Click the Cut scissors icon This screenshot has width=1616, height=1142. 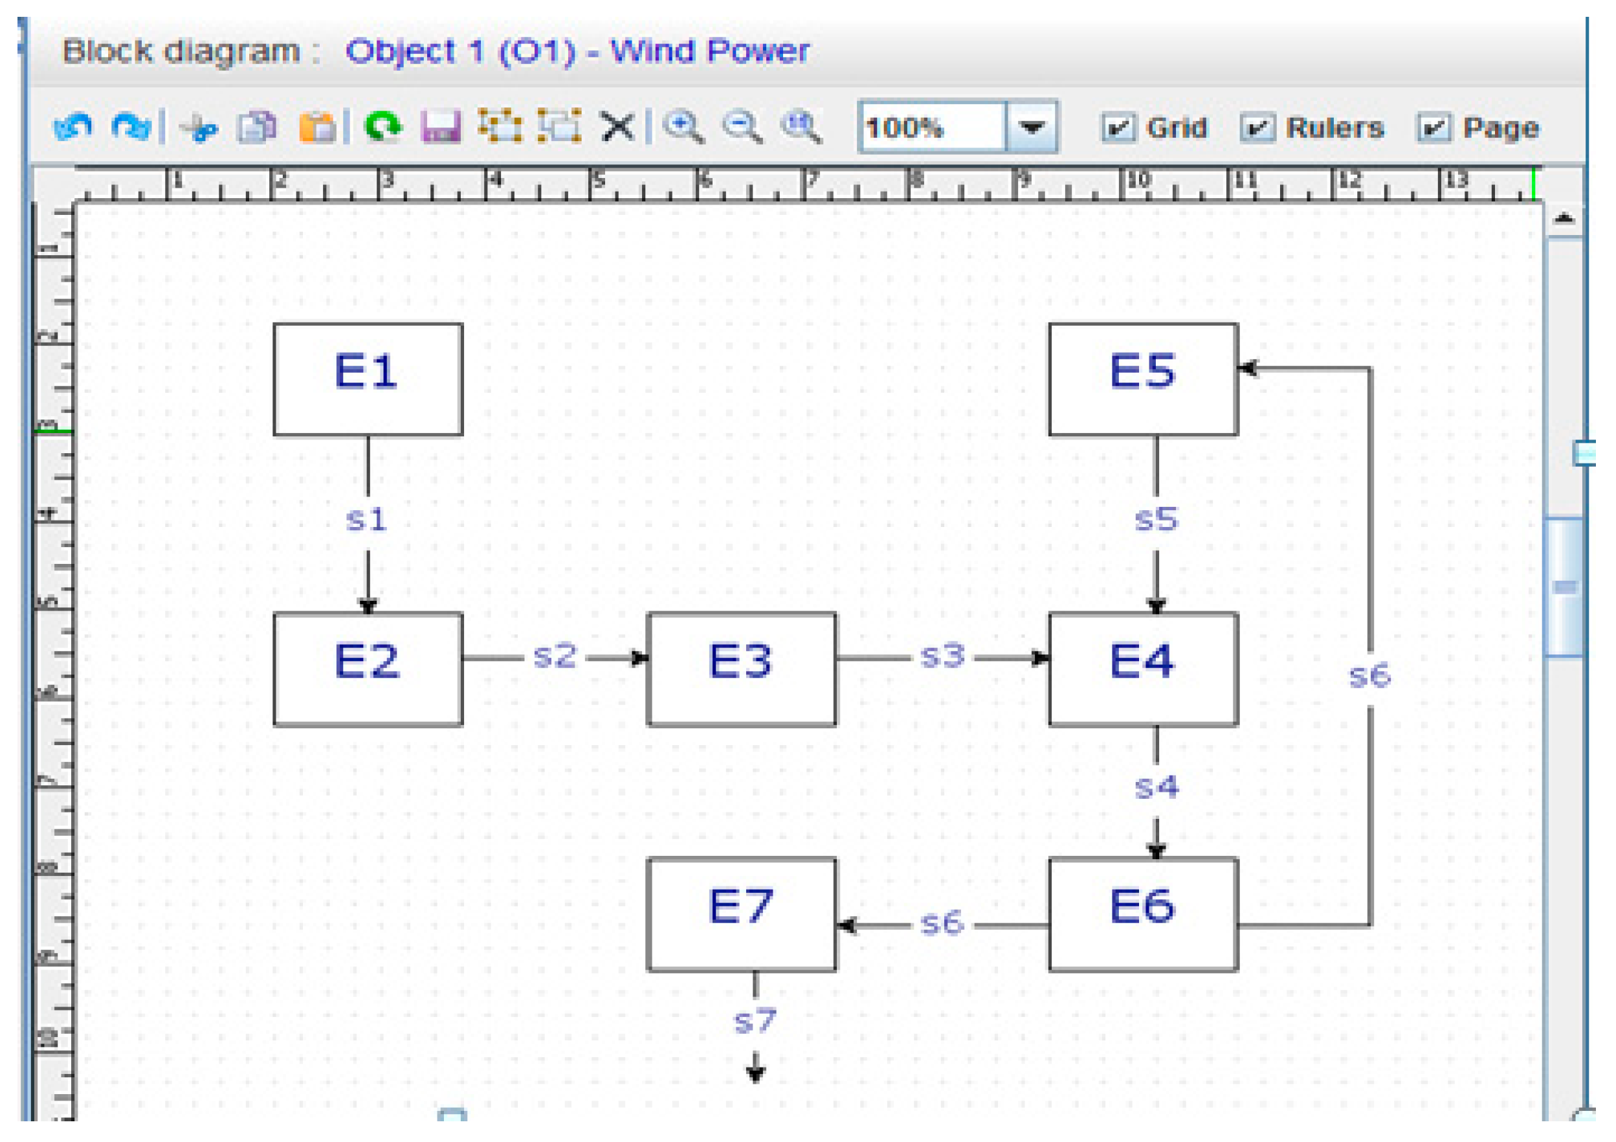click(x=199, y=128)
